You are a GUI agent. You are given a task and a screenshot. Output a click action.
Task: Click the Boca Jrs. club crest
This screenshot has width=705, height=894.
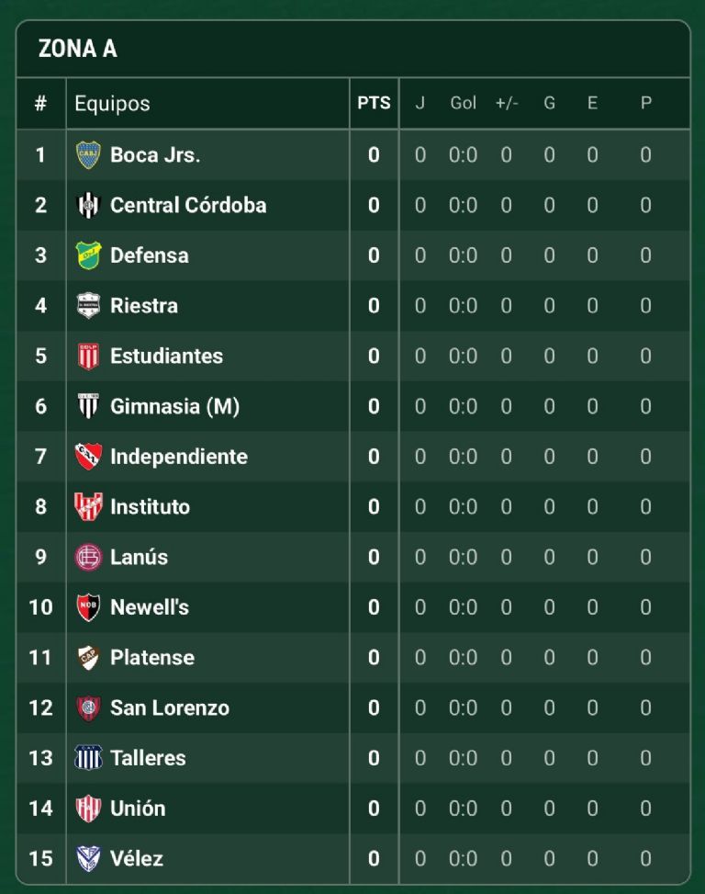88,155
